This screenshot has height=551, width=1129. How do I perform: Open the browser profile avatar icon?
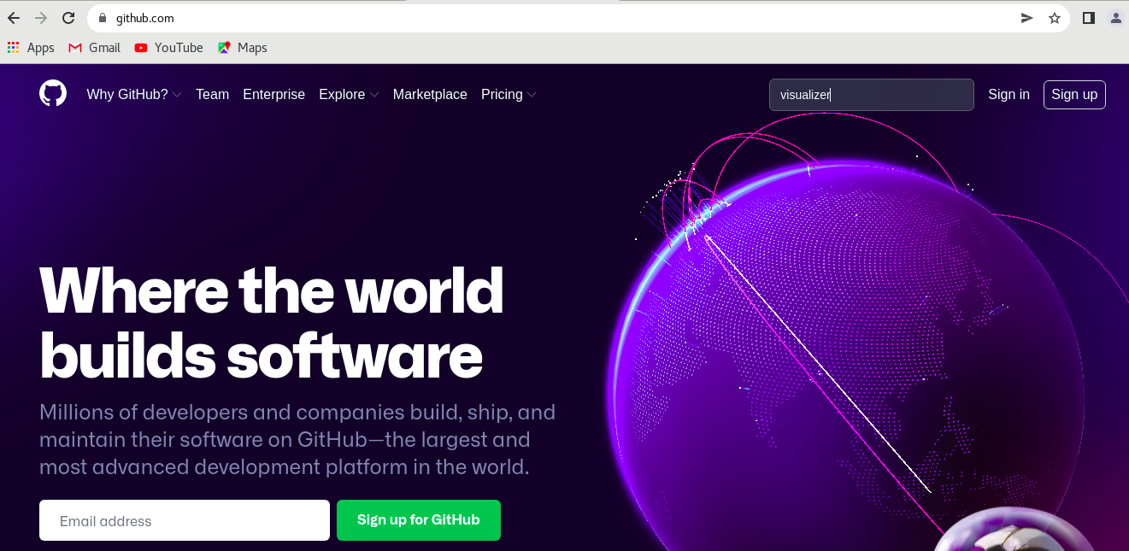(x=1116, y=18)
